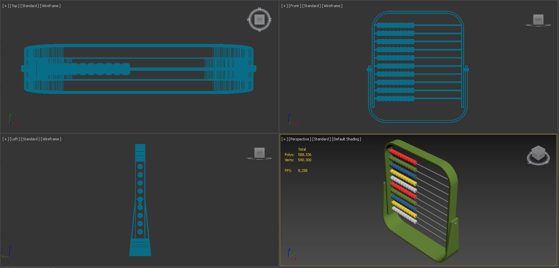Open [Wireframe] menu in Front viewport
559x268 pixels.
click(332, 6)
